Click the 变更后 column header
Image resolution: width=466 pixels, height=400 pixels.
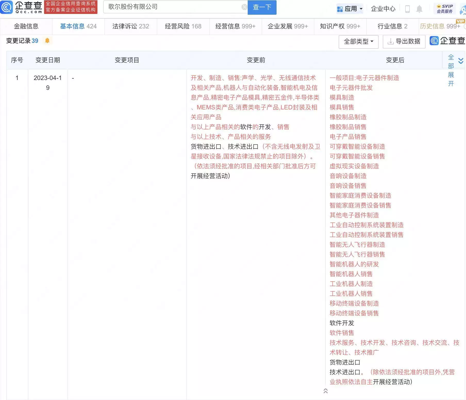(395, 60)
